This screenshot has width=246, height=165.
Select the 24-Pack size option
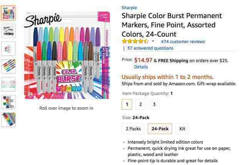click(160, 129)
